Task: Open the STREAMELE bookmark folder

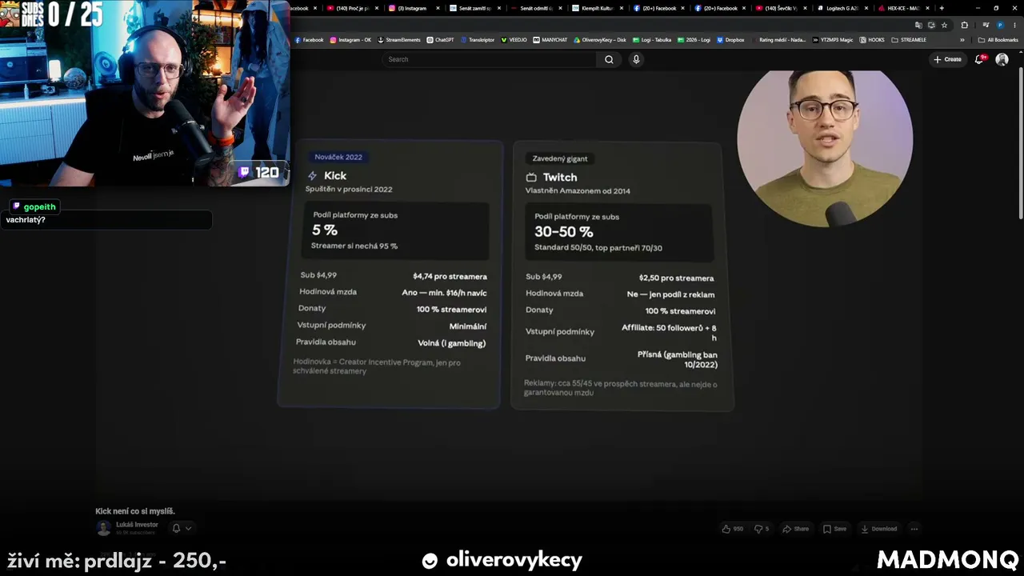Action: pos(909,39)
